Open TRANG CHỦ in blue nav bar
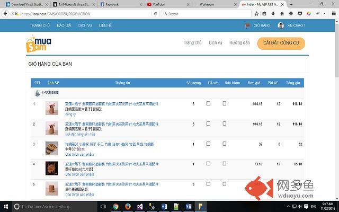 40,25
